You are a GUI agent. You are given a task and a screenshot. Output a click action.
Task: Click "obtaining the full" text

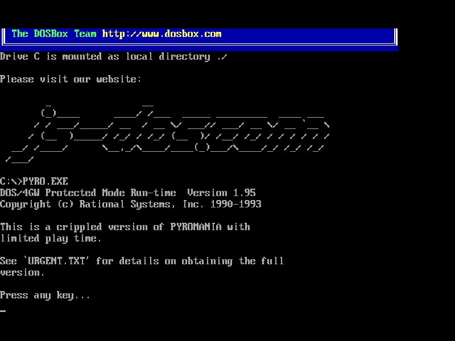pos(233,261)
